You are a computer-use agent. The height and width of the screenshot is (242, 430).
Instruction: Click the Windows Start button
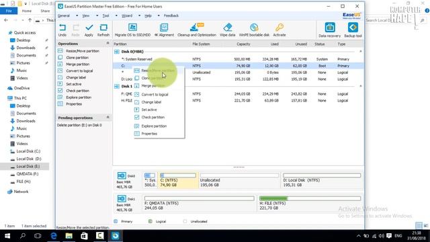(x=7, y=236)
